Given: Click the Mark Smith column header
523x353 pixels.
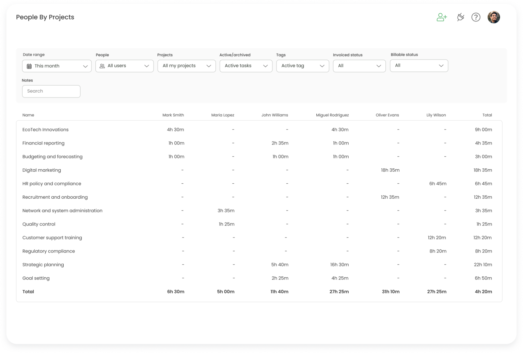Looking at the screenshot, I should click(x=173, y=115).
